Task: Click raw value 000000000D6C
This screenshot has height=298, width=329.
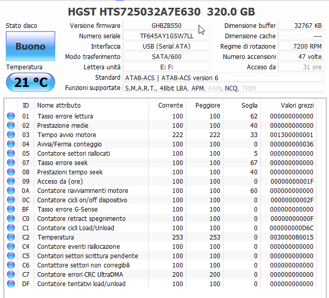Action: 292,228
